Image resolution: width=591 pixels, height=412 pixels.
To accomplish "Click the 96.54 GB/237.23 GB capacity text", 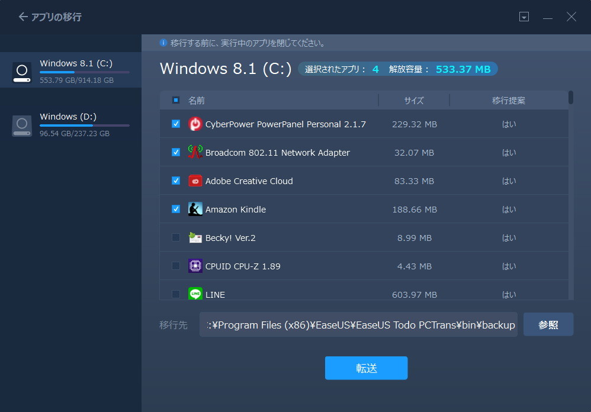I will point(75,134).
